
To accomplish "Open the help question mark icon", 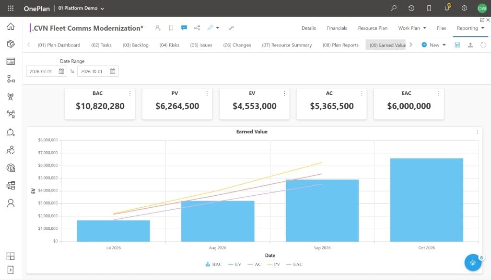I will click(x=464, y=8).
